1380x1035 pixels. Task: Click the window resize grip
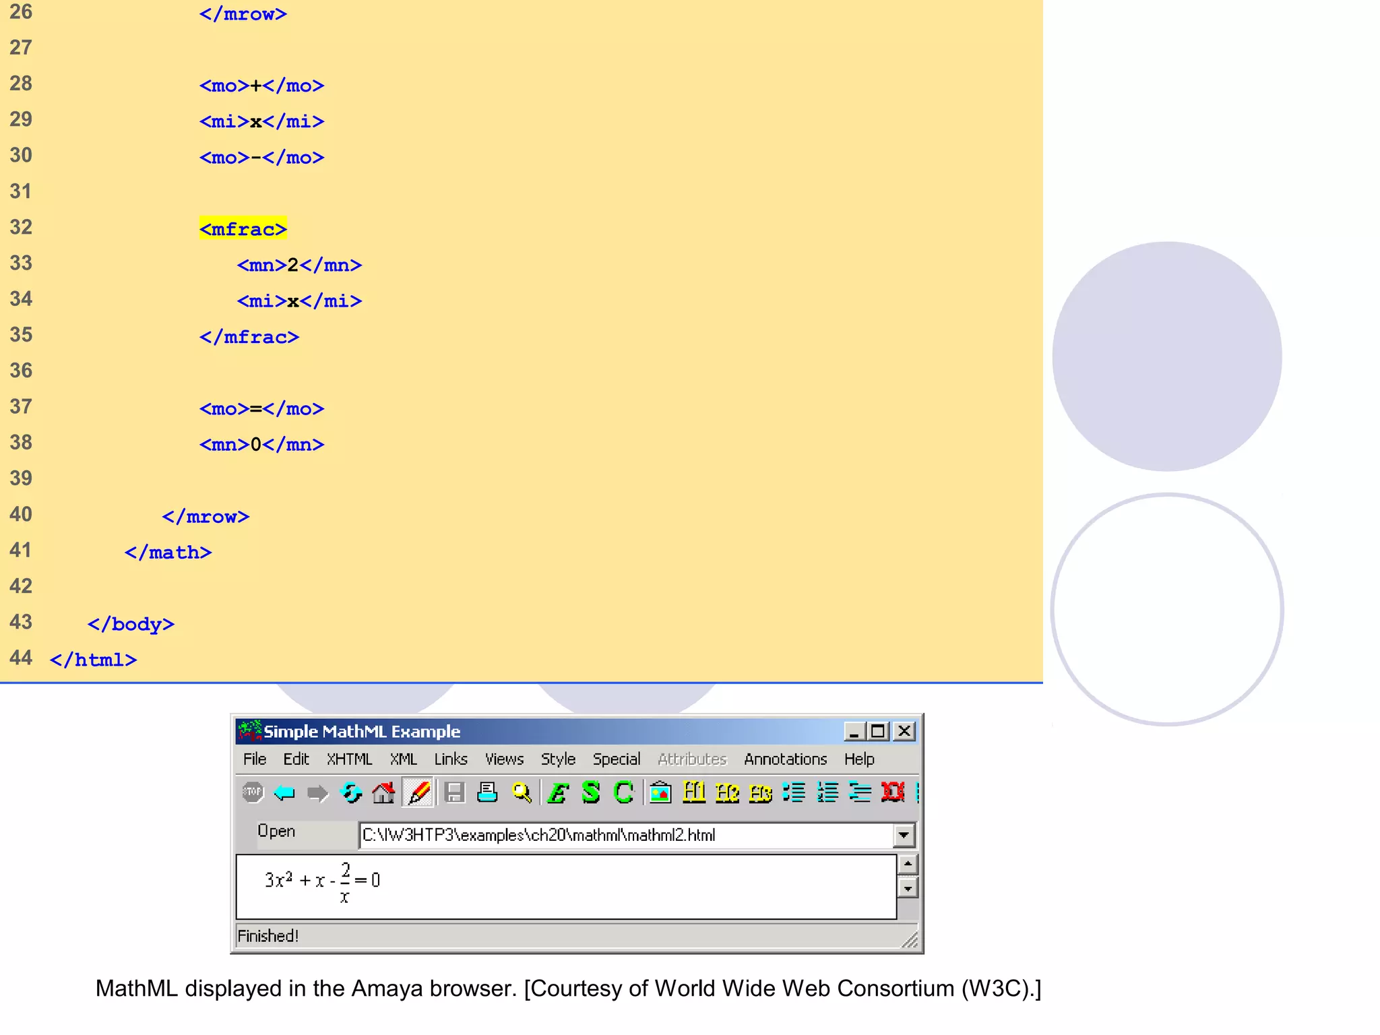pyautogui.click(x=910, y=940)
